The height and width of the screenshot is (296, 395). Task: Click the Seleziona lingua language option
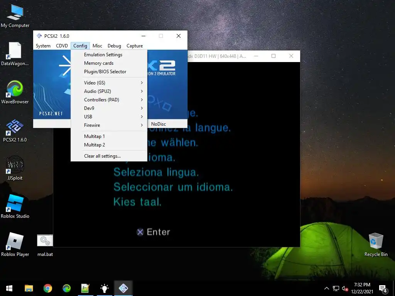click(x=156, y=173)
